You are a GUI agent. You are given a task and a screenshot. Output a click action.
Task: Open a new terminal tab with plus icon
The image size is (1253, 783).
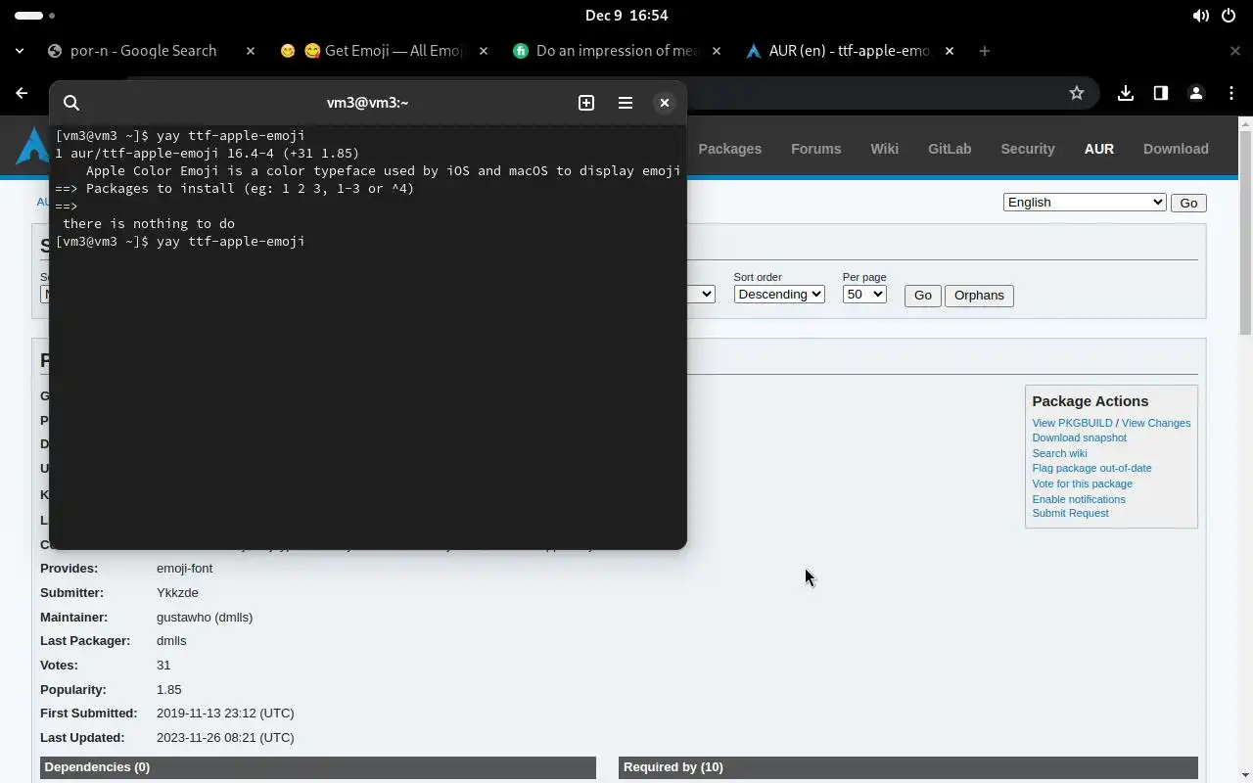pos(586,103)
